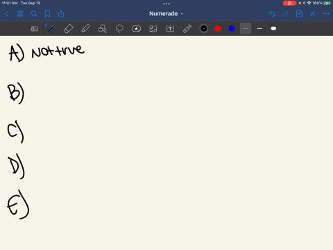Redo the last undone action
The width and height of the screenshot is (333, 250).
pos(286,14)
